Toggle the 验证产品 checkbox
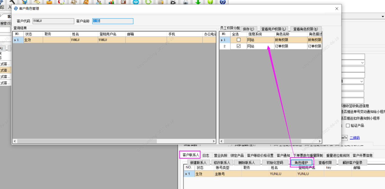385x189 pixels. click(348, 126)
